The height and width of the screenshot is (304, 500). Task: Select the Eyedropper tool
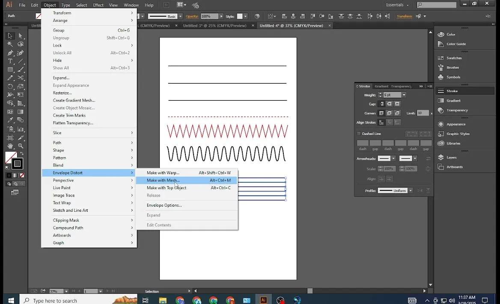[x=10, y=120]
